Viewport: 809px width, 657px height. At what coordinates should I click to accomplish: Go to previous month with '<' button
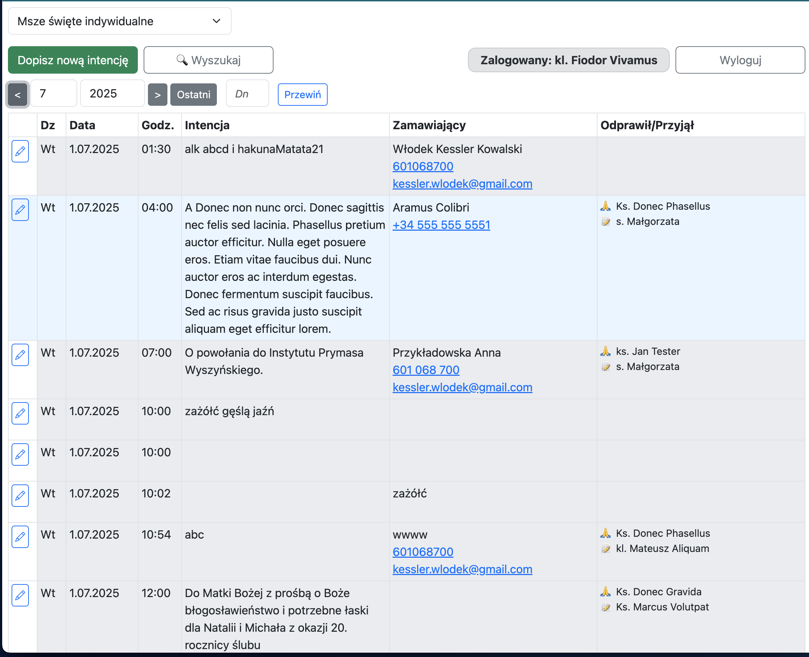[x=17, y=95]
